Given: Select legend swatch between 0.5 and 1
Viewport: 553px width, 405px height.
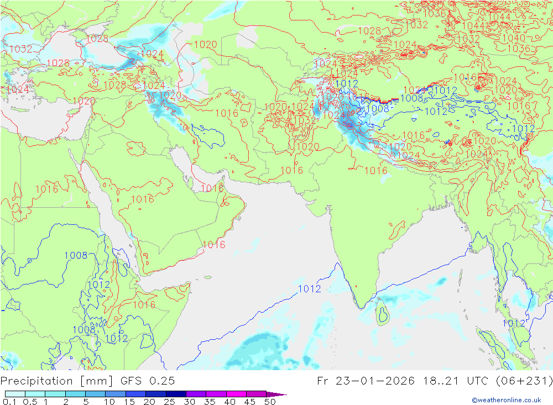Looking at the screenshot, I should pyautogui.click(x=35, y=394).
